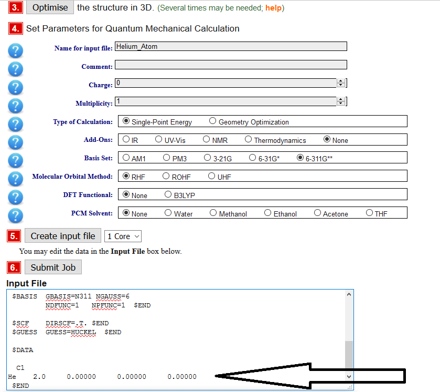440x392 pixels.
Task: Open help icon for Charge setting
Action: 16,88
